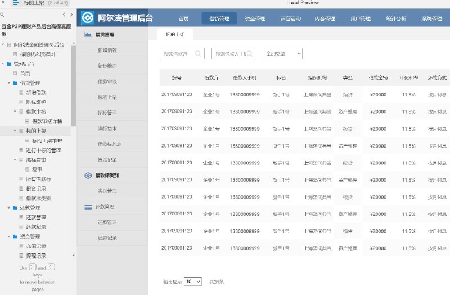Open the 全部类型 type dropdown

pos(283,53)
